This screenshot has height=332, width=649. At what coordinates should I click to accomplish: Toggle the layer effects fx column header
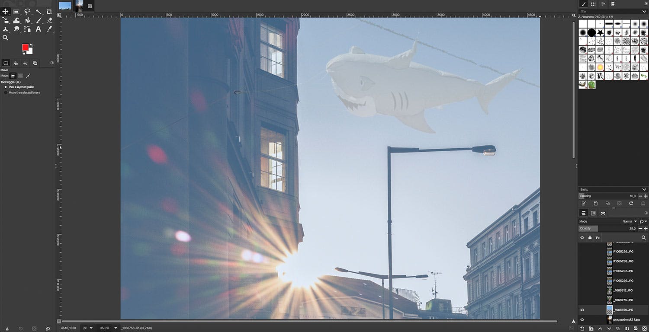(x=598, y=237)
